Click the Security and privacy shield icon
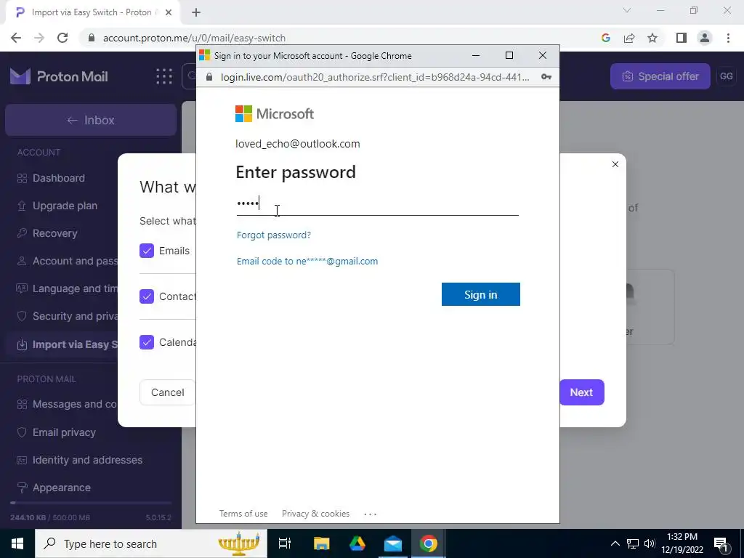 click(x=22, y=316)
